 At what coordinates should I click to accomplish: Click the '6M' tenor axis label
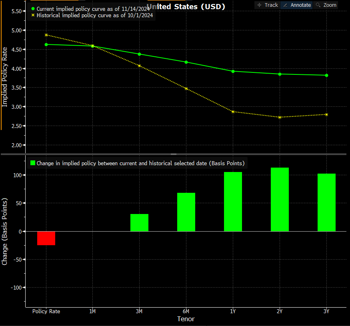[x=186, y=311]
